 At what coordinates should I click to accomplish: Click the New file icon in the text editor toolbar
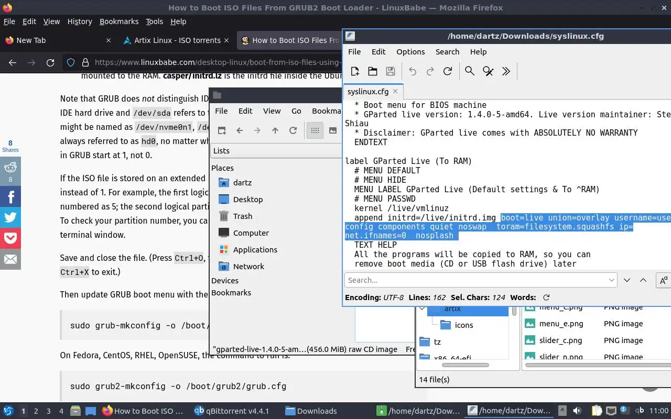coord(355,71)
